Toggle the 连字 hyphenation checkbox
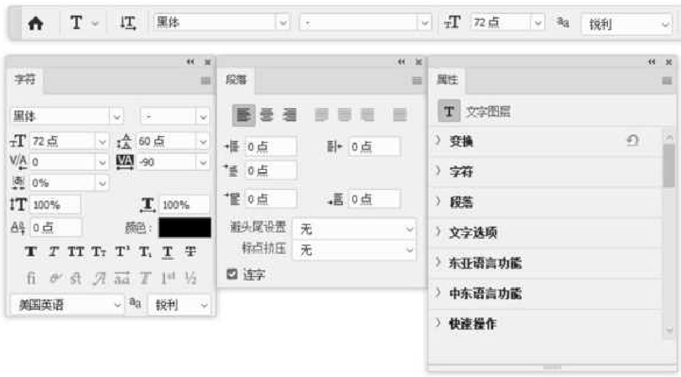Image resolution: width=681 pixels, height=377 pixels. pyautogui.click(x=231, y=274)
